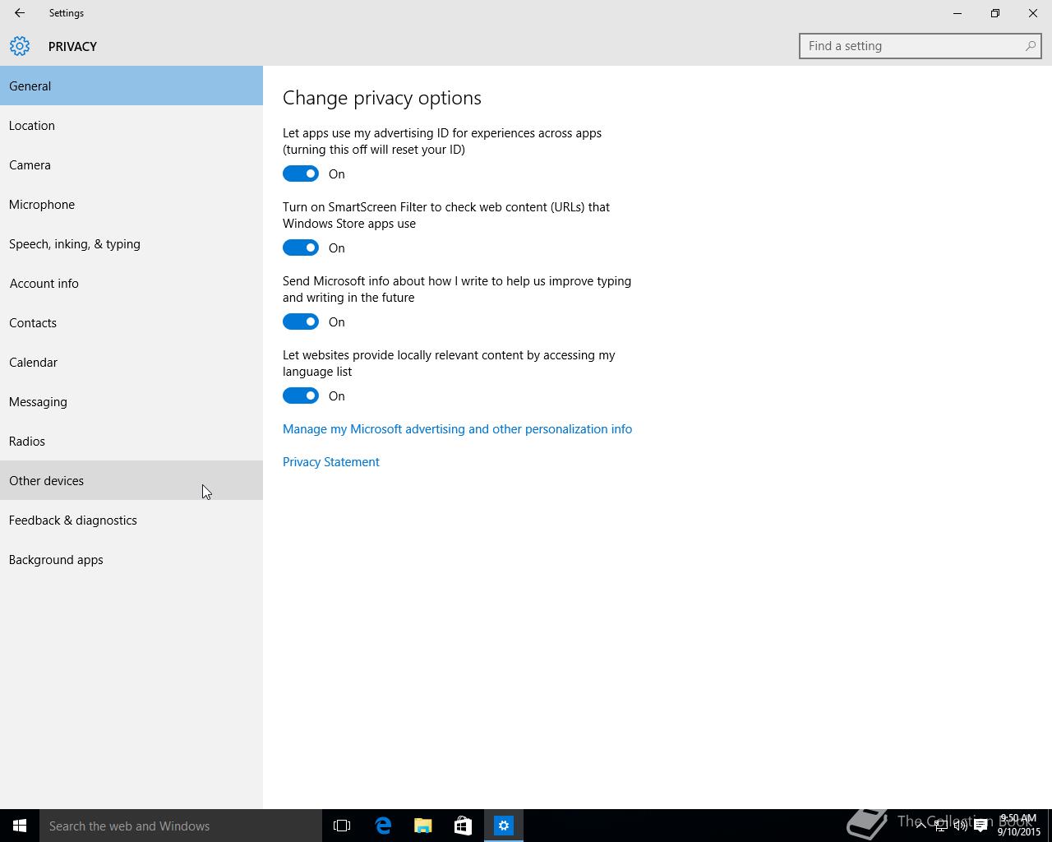Open Speech, inking, & typing settings

131,243
